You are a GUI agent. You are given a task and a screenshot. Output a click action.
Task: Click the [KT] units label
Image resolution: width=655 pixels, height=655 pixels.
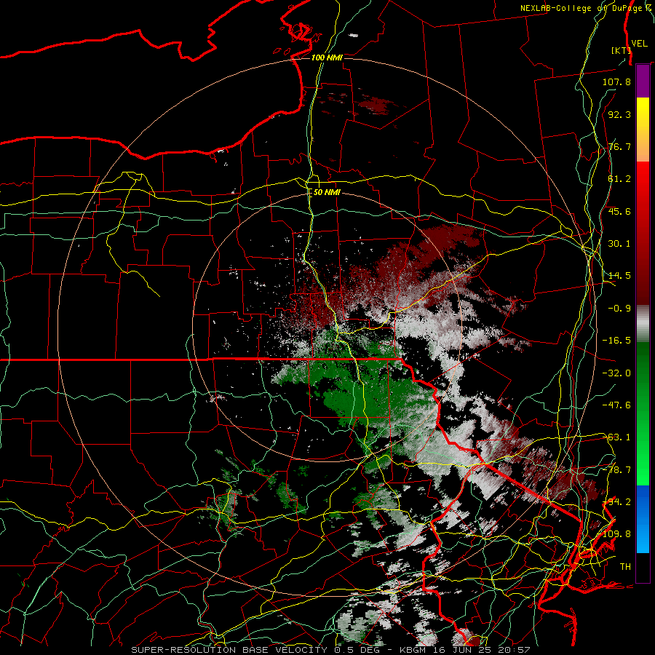pos(621,50)
